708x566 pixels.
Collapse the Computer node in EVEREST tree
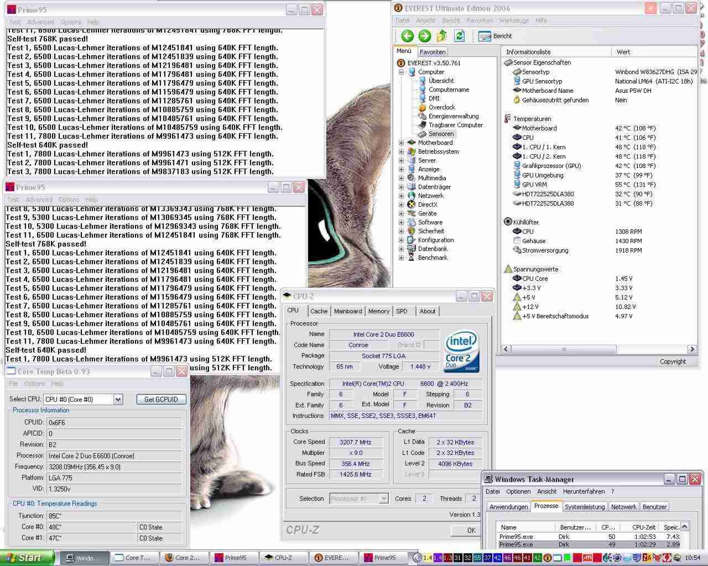click(401, 72)
